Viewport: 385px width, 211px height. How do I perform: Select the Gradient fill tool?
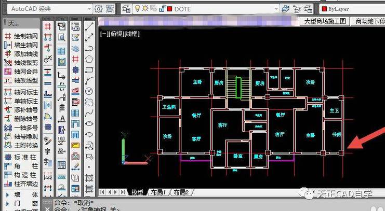[x=89, y=189]
